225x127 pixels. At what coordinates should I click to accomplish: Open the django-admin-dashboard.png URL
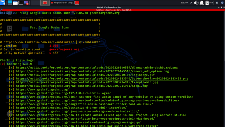pos(97,68)
